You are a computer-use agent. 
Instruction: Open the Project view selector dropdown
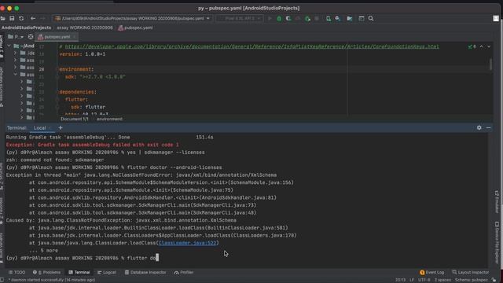16,37
